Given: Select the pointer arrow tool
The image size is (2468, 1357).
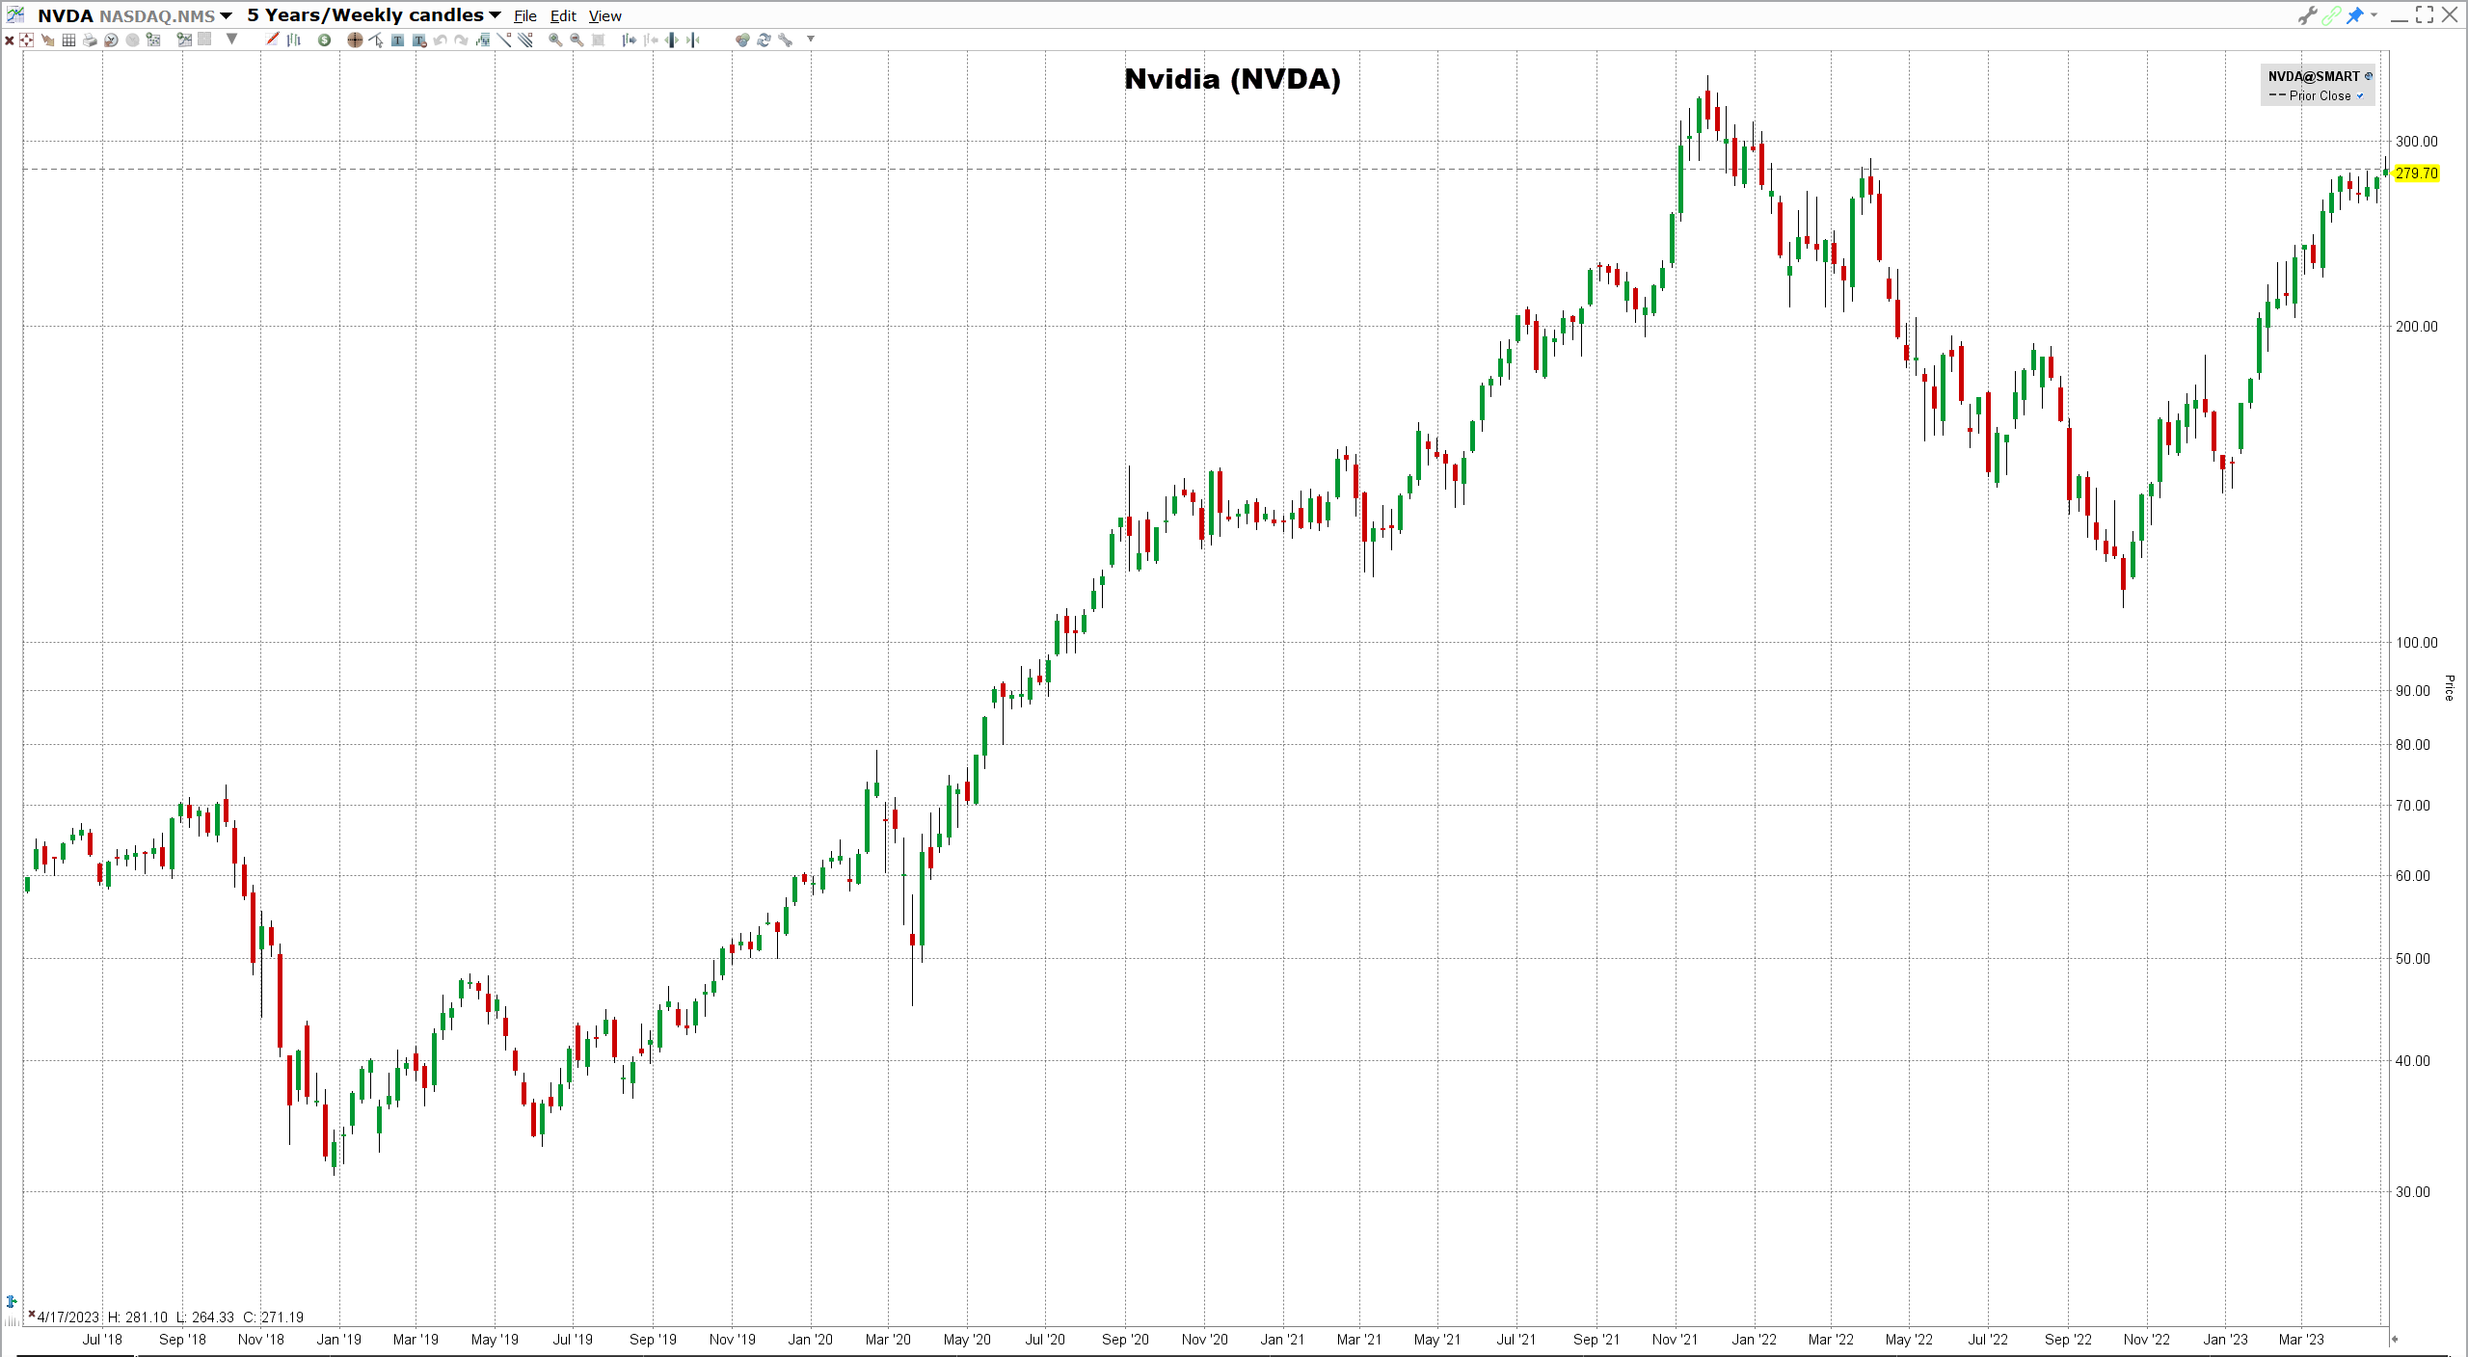Looking at the screenshot, I should pos(376,40).
